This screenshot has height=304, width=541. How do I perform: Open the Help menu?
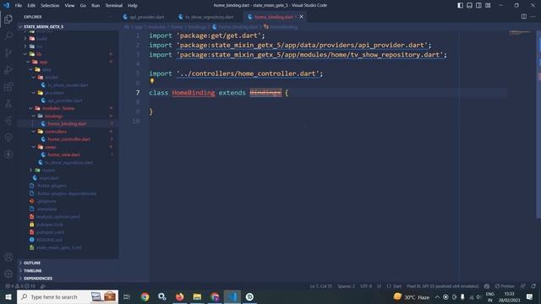133,5
